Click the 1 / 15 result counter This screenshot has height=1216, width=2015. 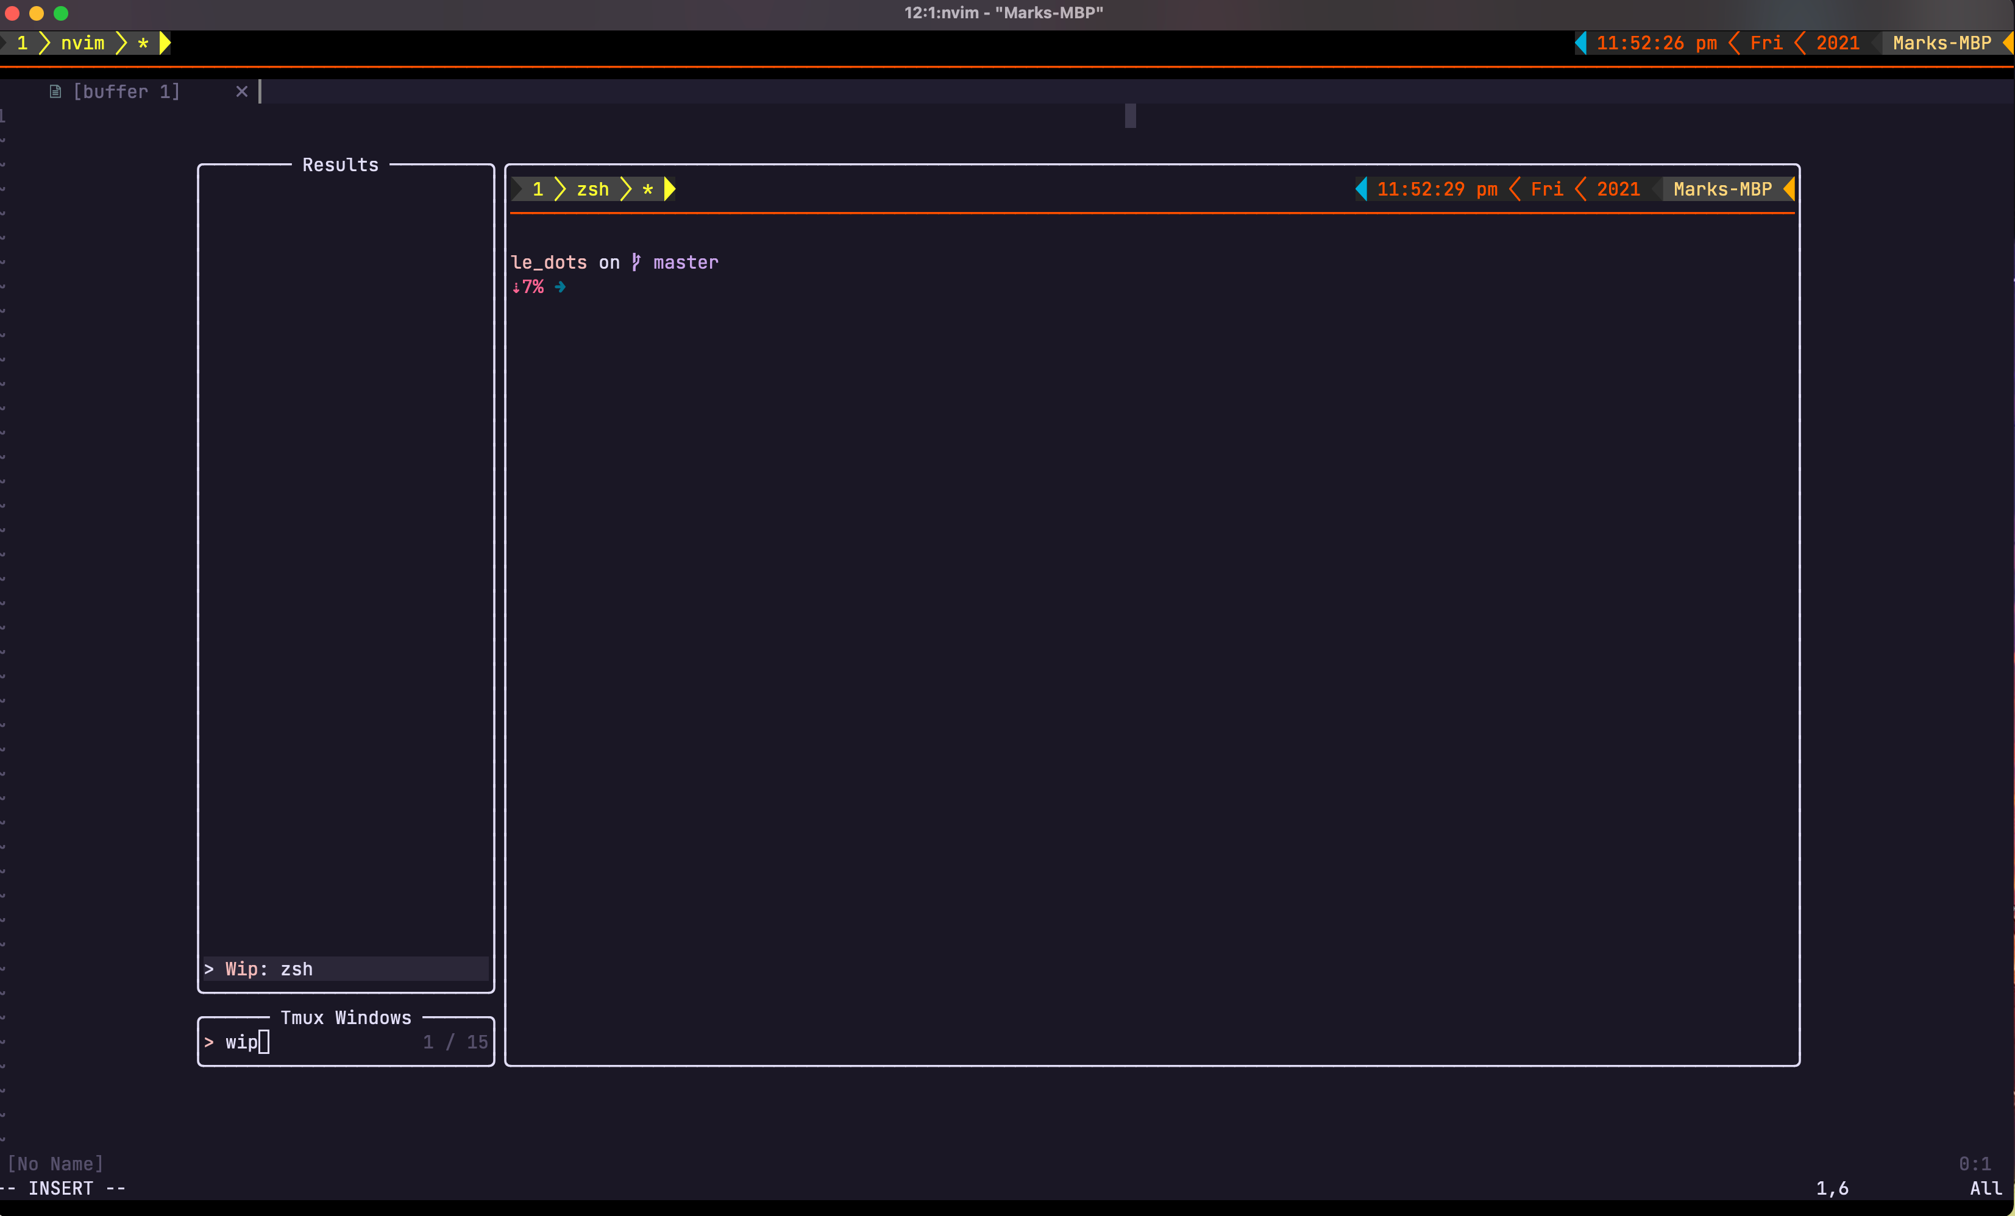tap(455, 1042)
